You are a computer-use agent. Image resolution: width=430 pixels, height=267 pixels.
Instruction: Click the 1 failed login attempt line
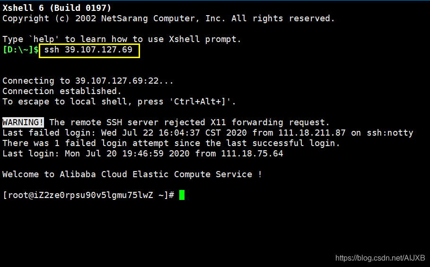pyautogui.click(x=171, y=143)
